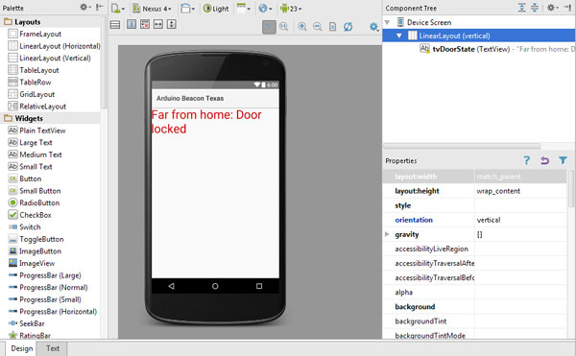This screenshot has width=576, height=356.
Task: Click the Component Tree horizontal scrollbar
Action: tap(462, 146)
